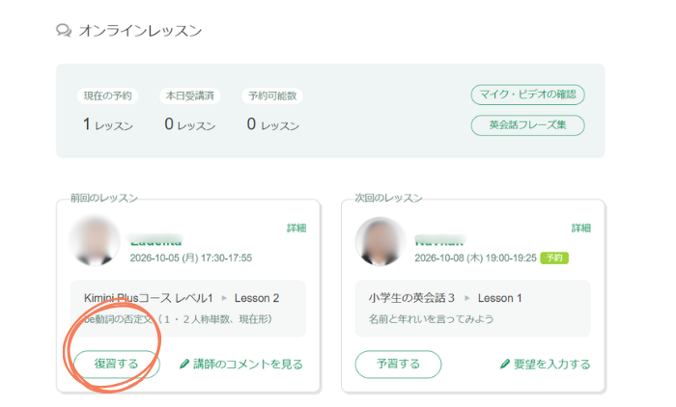Viewport: 676px width, 407px height.
Task: Click arrow icon before Lesson 1
Action: [466, 298]
